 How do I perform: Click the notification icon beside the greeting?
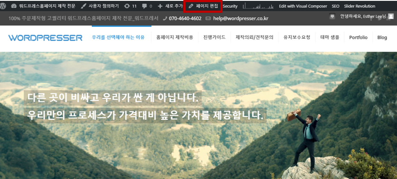(332, 17)
